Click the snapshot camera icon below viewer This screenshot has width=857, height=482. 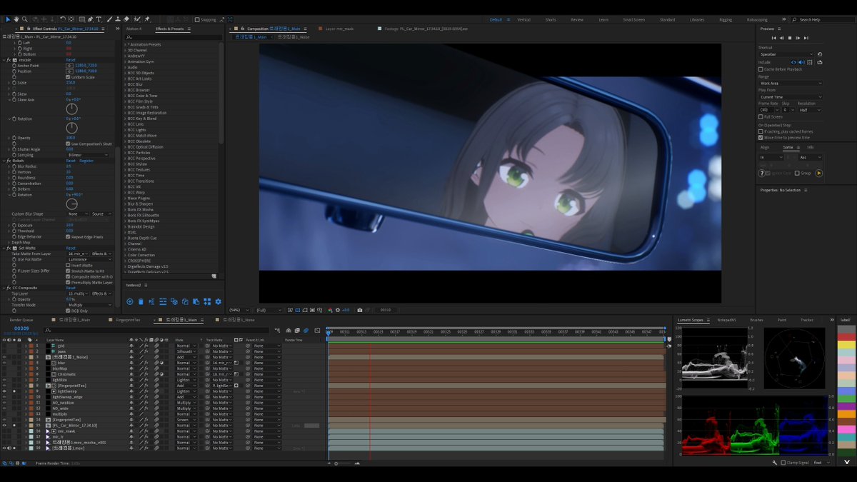point(359,310)
